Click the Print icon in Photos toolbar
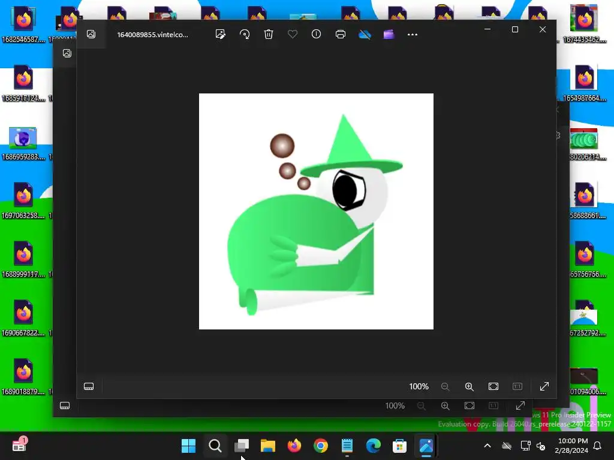Image resolution: width=614 pixels, height=460 pixels. pyautogui.click(x=341, y=34)
